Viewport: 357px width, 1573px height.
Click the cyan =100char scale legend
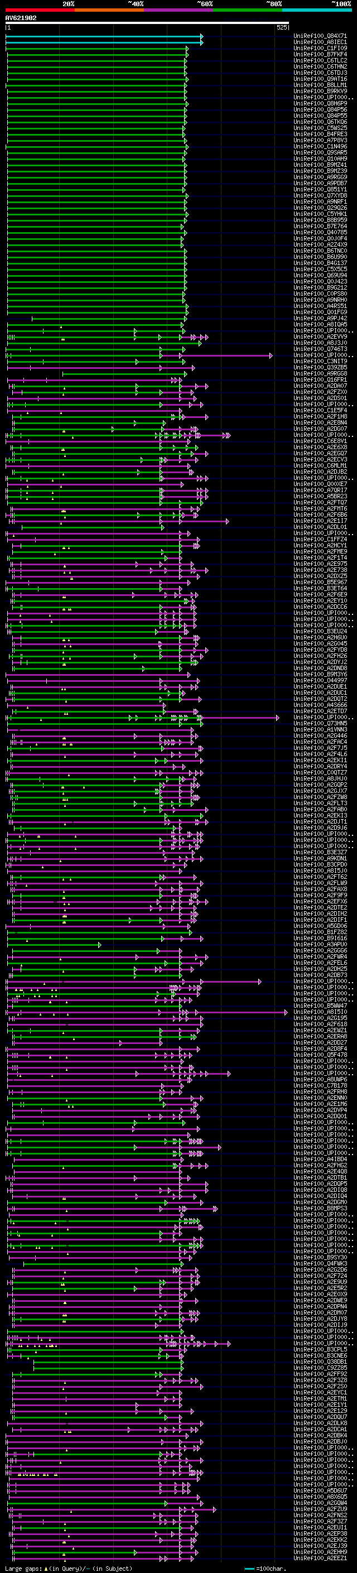266,1569
